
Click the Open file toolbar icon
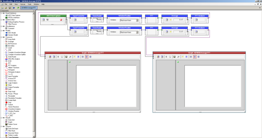pyautogui.click(x=6, y=8)
